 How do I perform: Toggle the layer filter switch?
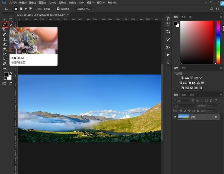[216, 100]
